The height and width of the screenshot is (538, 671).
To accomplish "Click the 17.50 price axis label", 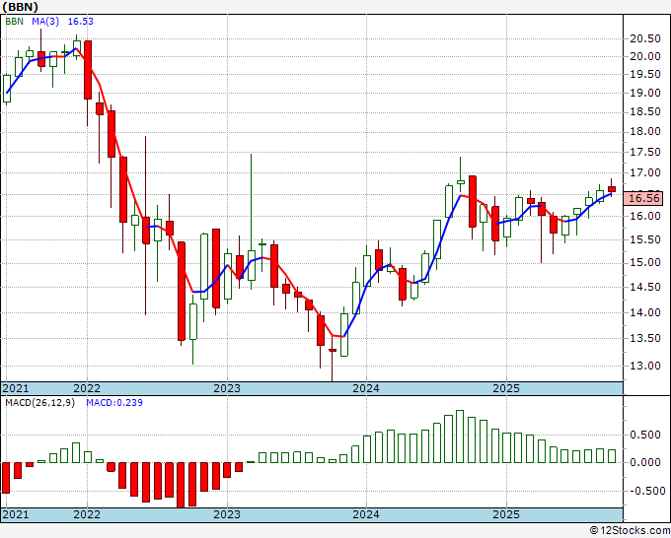I will (x=645, y=152).
